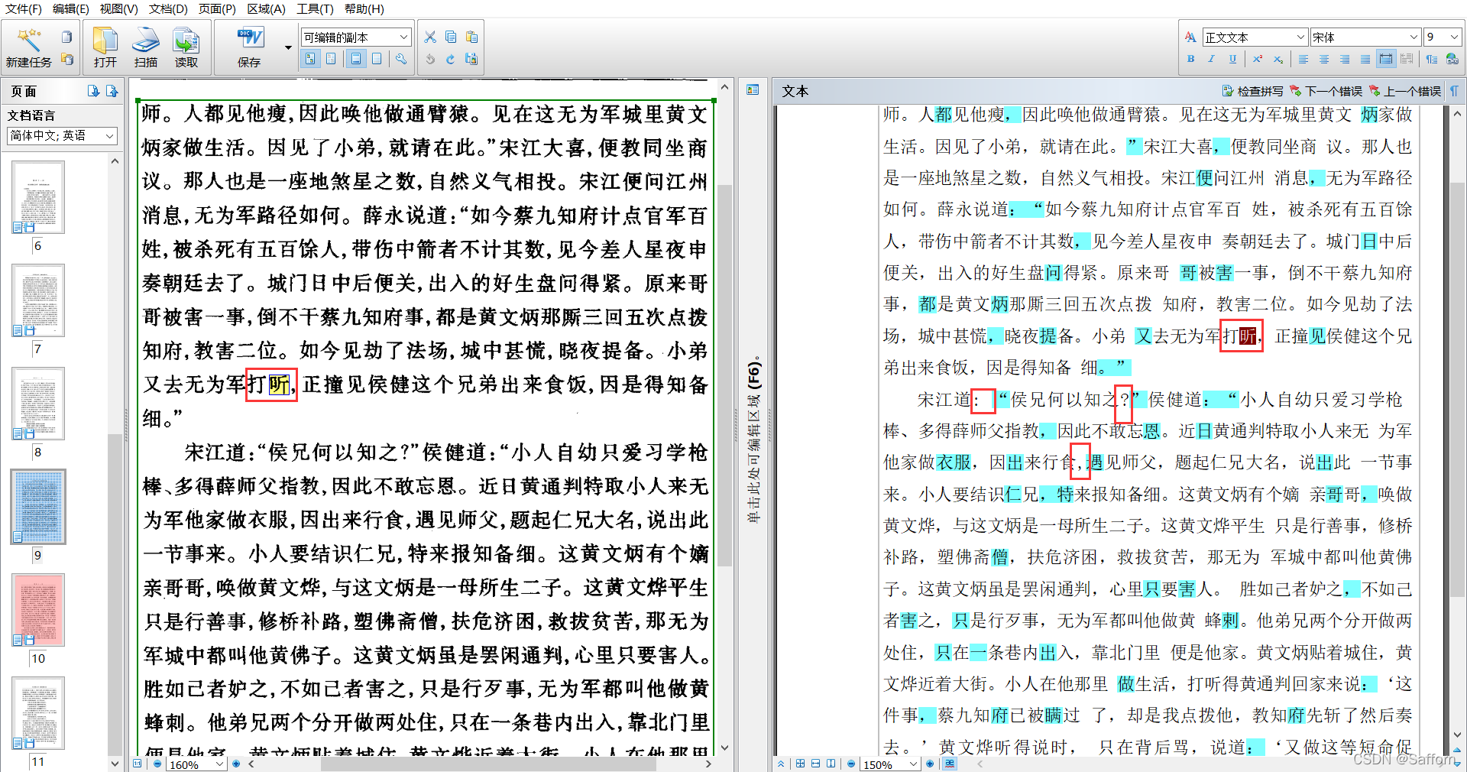Toggle underline formatting
Image resolution: width=1467 pixels, height=772 pixels.
(x=1232, y=59)
